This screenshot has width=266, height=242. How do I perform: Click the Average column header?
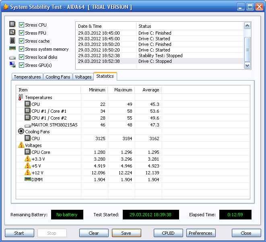(x=148, y=90)
